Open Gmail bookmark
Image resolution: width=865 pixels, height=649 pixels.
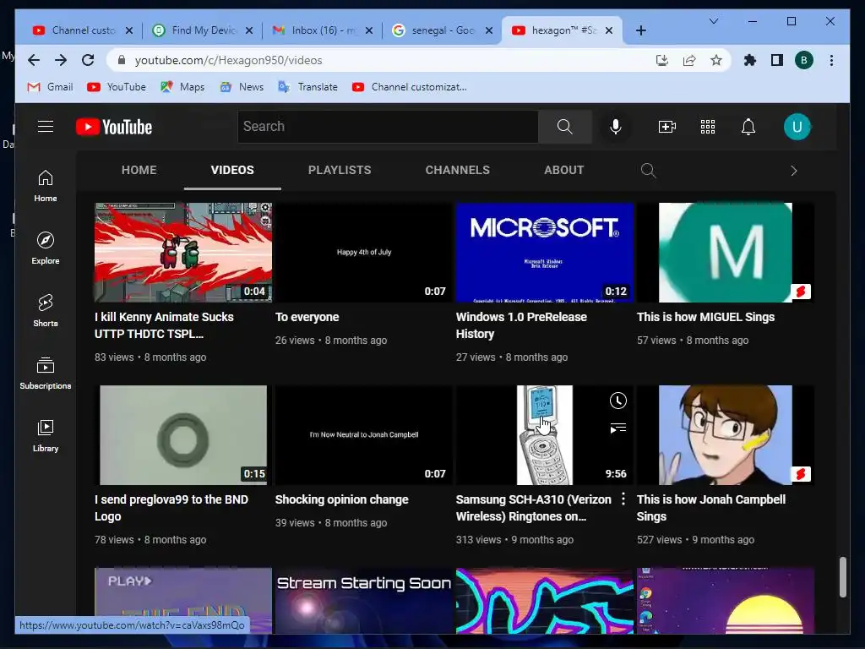click(x=50, y=87)
